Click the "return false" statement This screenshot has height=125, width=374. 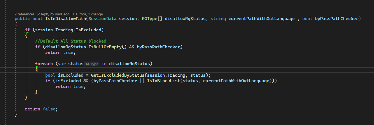[x=41, y=109]
